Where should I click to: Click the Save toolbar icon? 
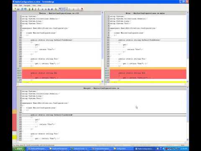(x=18, y=9)
